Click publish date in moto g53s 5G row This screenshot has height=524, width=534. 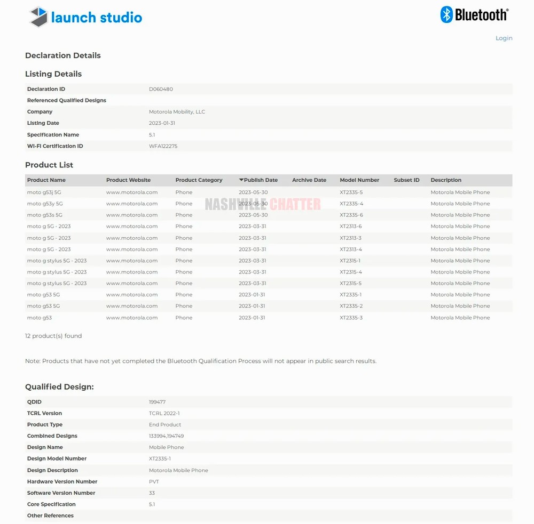[253, 215]
